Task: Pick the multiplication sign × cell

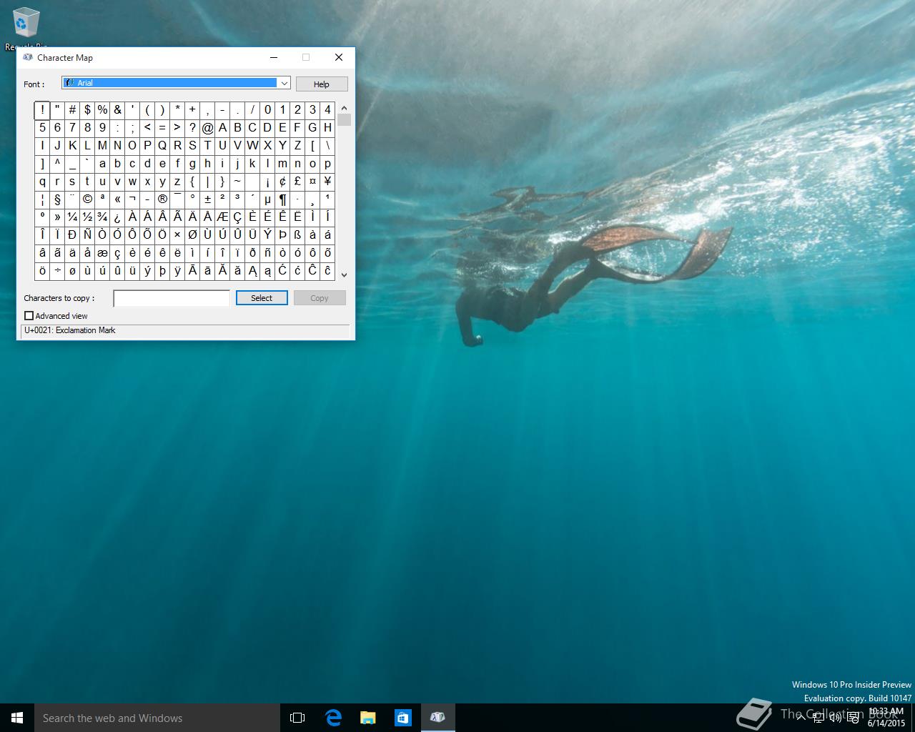Action: (177, 234)
